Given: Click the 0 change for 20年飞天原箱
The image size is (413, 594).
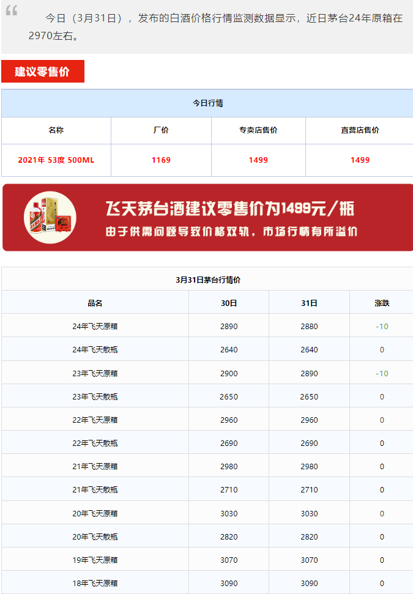Looking at the screenshot, I should coord(382,514).
